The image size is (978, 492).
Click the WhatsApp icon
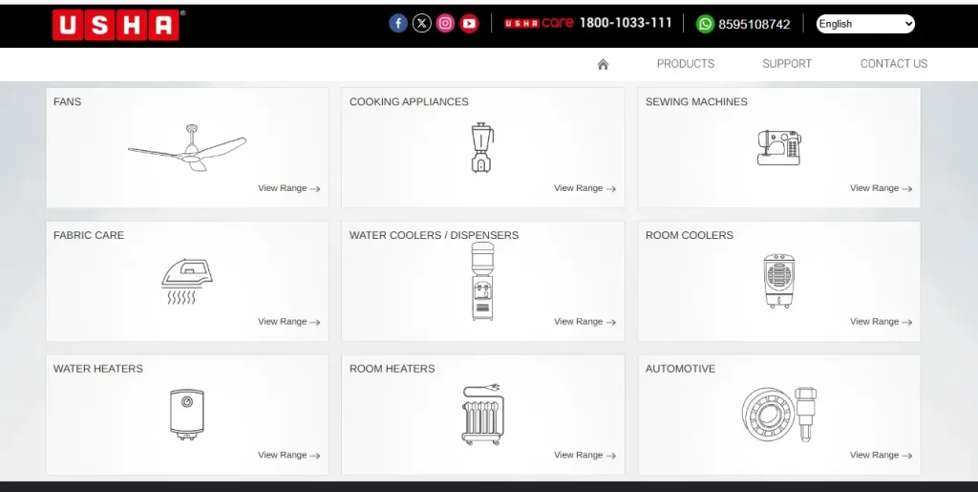pyautogui.click(x=705, y=24)
